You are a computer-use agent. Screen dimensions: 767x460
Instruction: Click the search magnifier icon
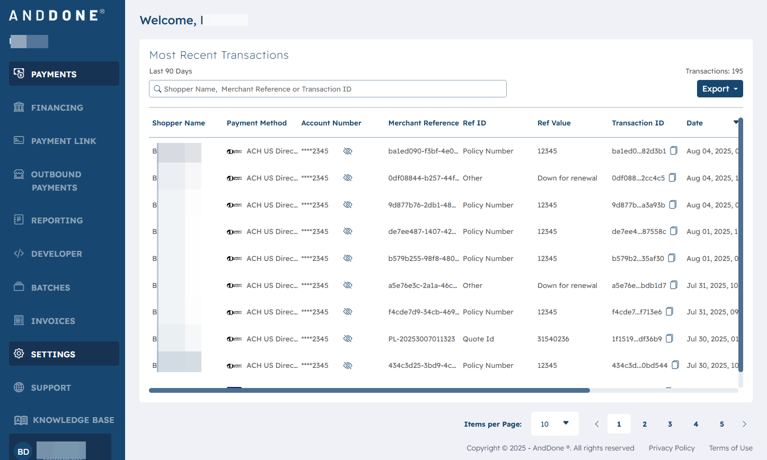pos(157,89)
